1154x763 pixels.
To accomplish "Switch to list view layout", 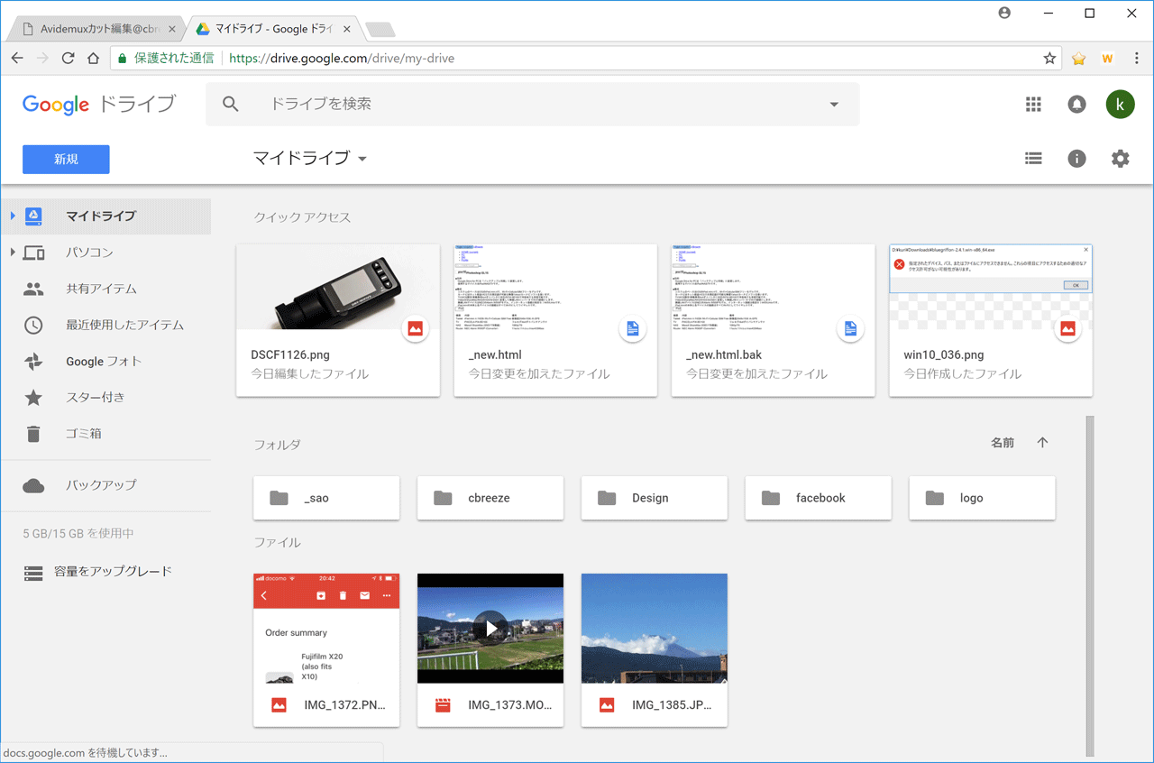I will (1033, 159).
